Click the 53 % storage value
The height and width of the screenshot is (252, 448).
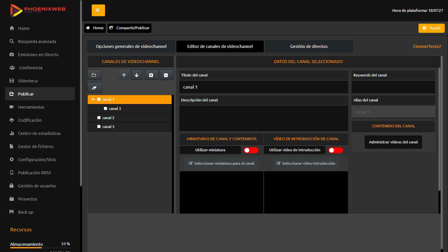[66, 244]
